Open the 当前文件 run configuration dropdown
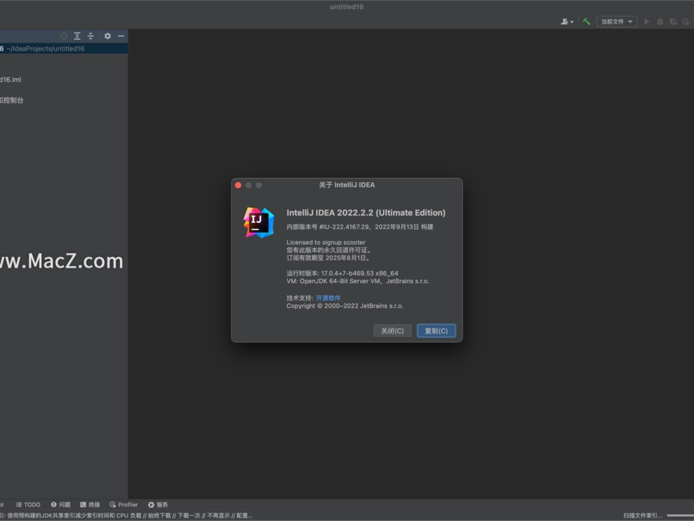 pos(617,21)
